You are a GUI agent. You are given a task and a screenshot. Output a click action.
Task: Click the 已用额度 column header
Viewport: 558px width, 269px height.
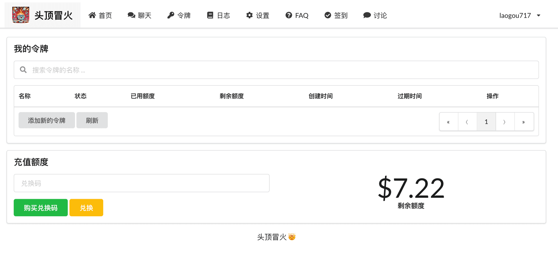pyautogui.click(x=143, y=96)
